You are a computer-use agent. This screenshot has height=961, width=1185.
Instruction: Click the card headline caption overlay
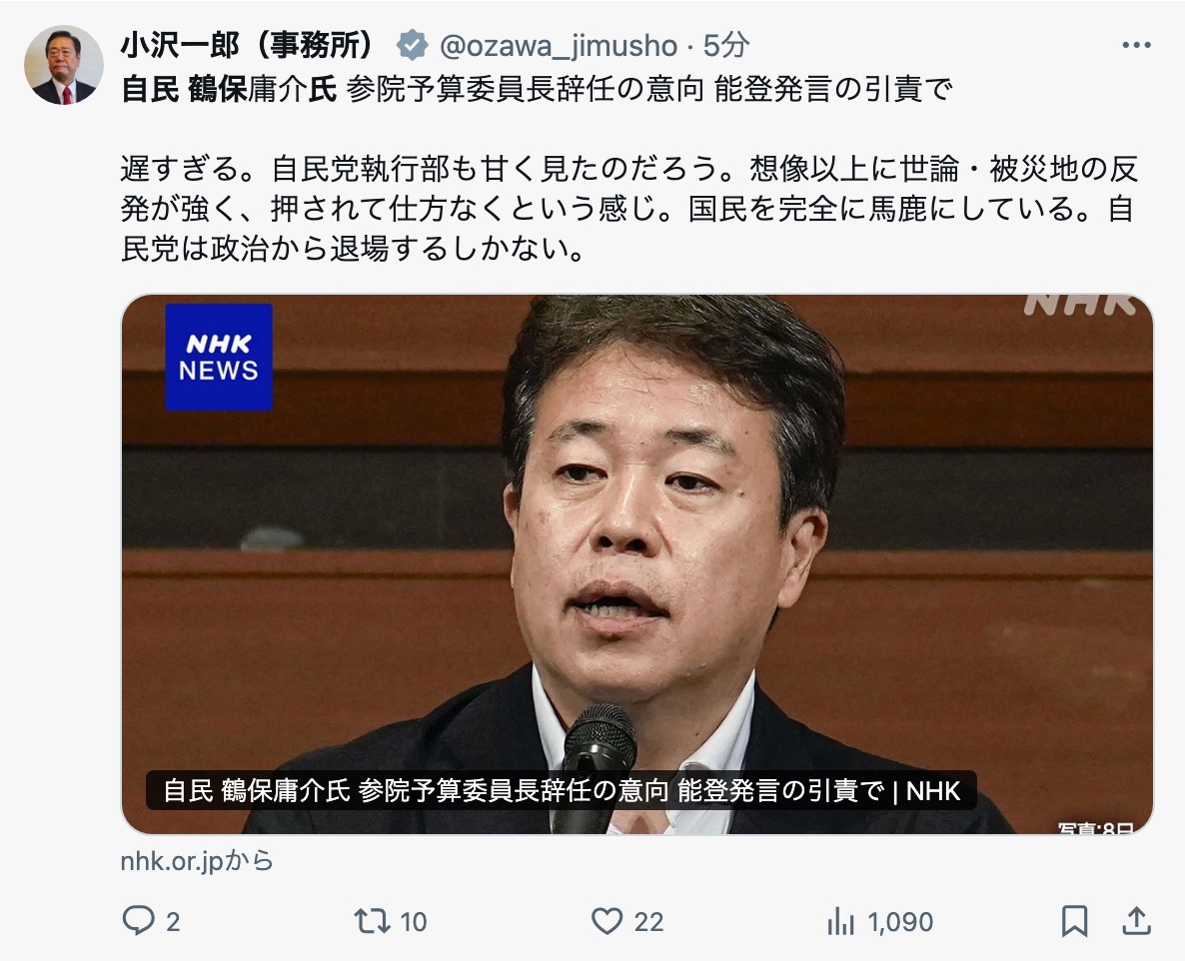(561, 790)
